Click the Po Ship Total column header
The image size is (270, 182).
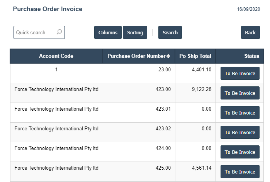(195, 56)
